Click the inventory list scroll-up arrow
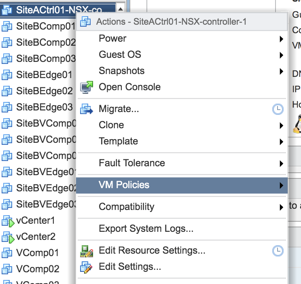 [x=121, y=9]
